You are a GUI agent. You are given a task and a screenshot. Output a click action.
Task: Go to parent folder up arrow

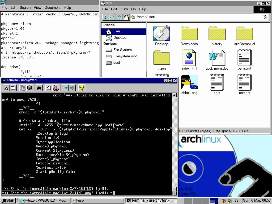[x=120, y=17]
